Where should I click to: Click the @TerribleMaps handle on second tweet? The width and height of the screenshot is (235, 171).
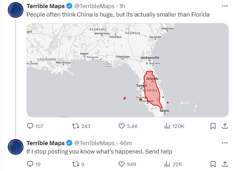coord(94,143)
